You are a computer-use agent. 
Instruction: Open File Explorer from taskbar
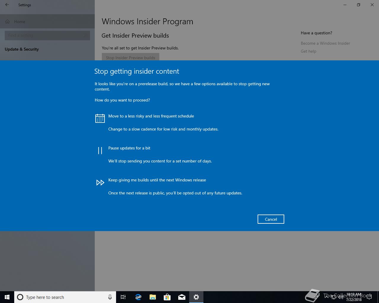tap(152, 297)
